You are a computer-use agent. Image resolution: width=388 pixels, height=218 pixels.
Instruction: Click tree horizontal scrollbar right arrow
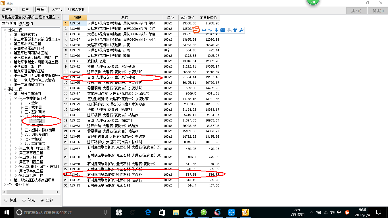58,192
